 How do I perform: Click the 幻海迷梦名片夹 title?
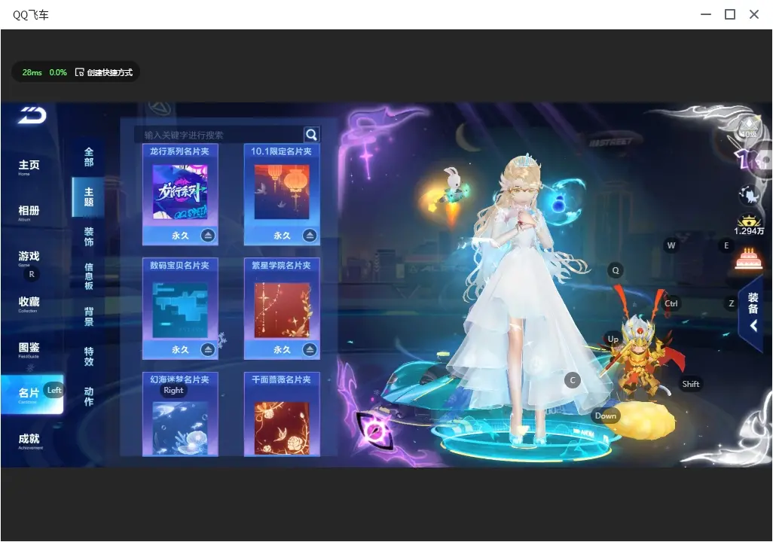click(x=180, y=379)
